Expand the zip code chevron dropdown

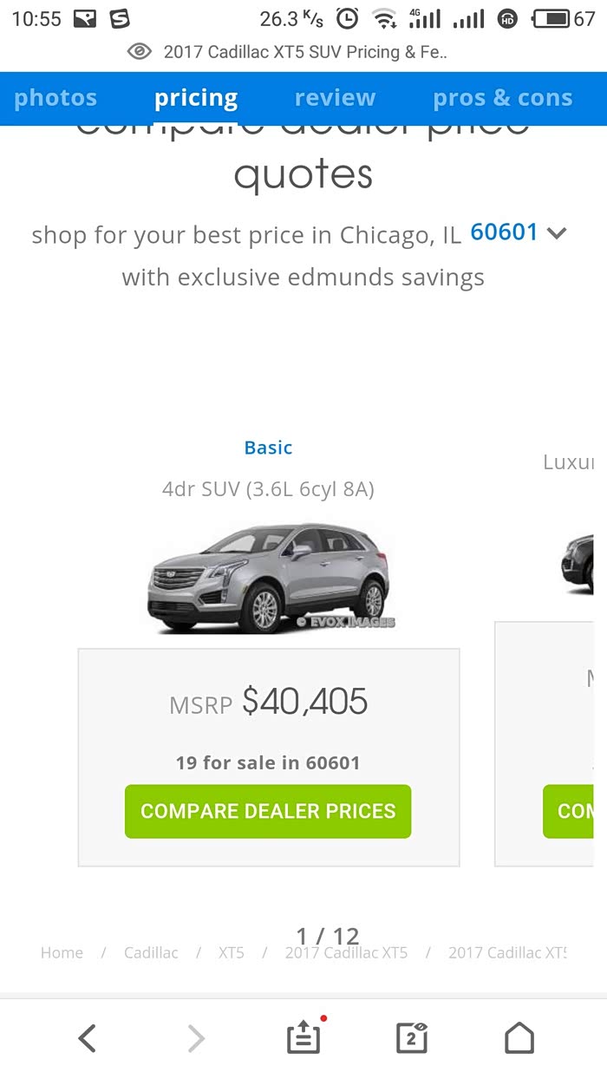click(557, 232)
